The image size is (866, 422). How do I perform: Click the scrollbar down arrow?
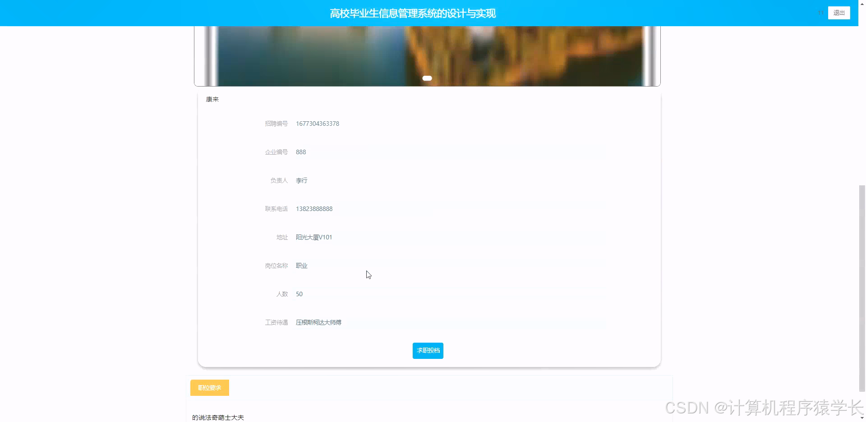pos(862,418)
